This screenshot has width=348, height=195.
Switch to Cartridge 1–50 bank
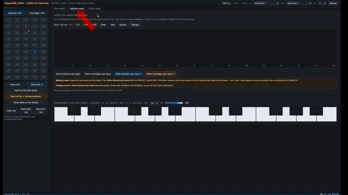tap(37, 13)
